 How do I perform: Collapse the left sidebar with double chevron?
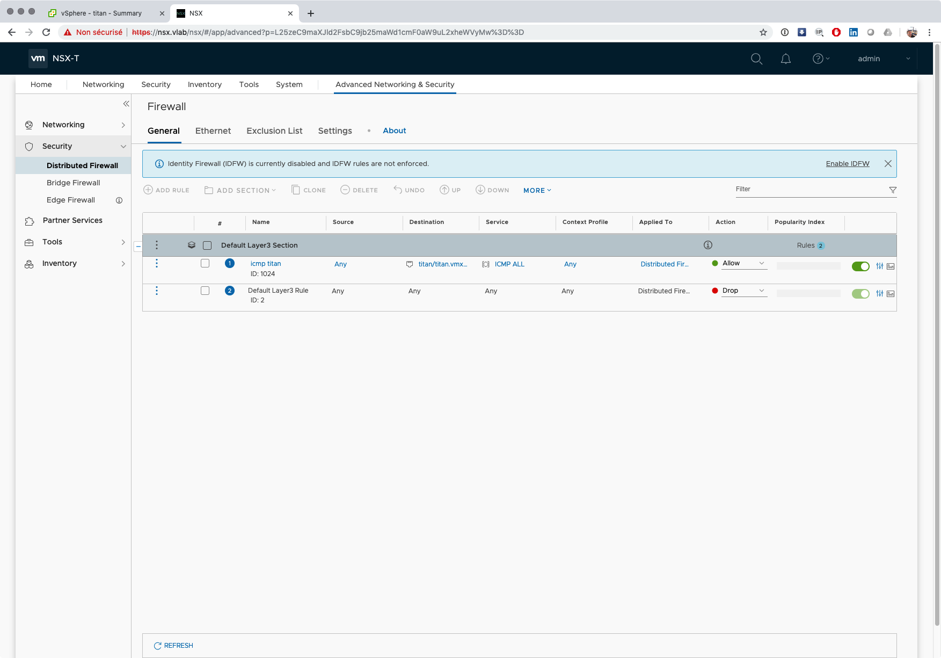coord(126,104)
